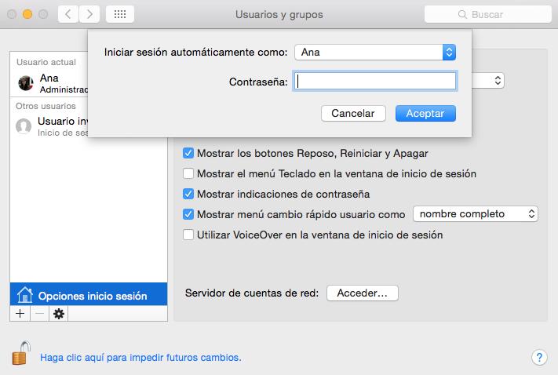Show all preferences grid icon
Screen dimensions: 558x375
coord(122,14)
